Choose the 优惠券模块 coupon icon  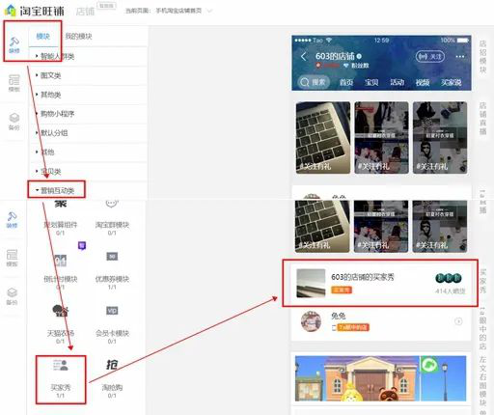point(112,257)
